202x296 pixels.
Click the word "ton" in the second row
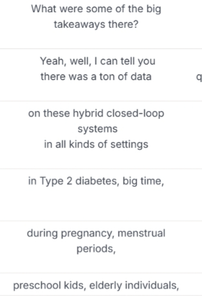point(106,76)
